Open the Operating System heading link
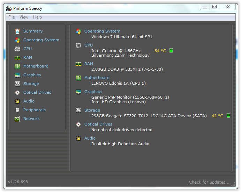Screen dimensions: 241x192 [102, 31]
